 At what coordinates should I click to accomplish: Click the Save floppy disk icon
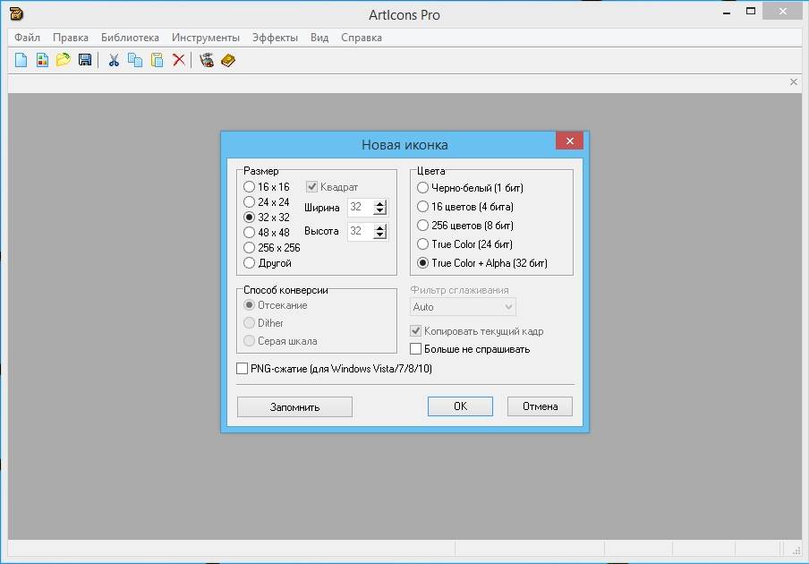tap(85, 60)
